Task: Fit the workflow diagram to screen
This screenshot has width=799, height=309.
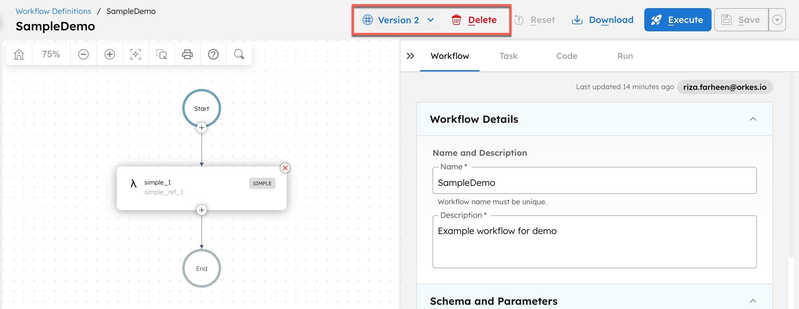Action: tap(135, 54)
